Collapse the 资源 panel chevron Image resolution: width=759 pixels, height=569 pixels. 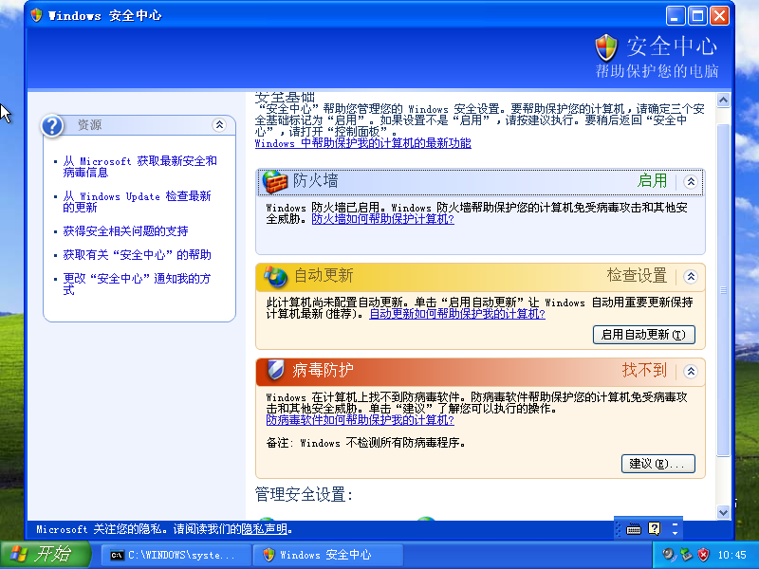pyautogui.click(x=218, y=124)
